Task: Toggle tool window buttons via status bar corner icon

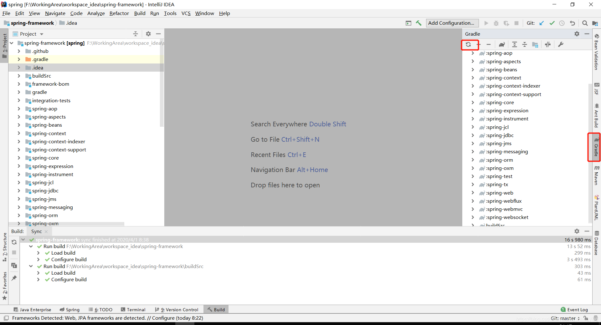Action: pos(6,318)
